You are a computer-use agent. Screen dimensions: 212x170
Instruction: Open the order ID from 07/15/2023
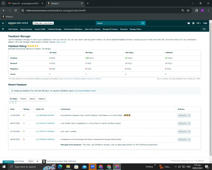pyautogui.click(x=45, y=131)
